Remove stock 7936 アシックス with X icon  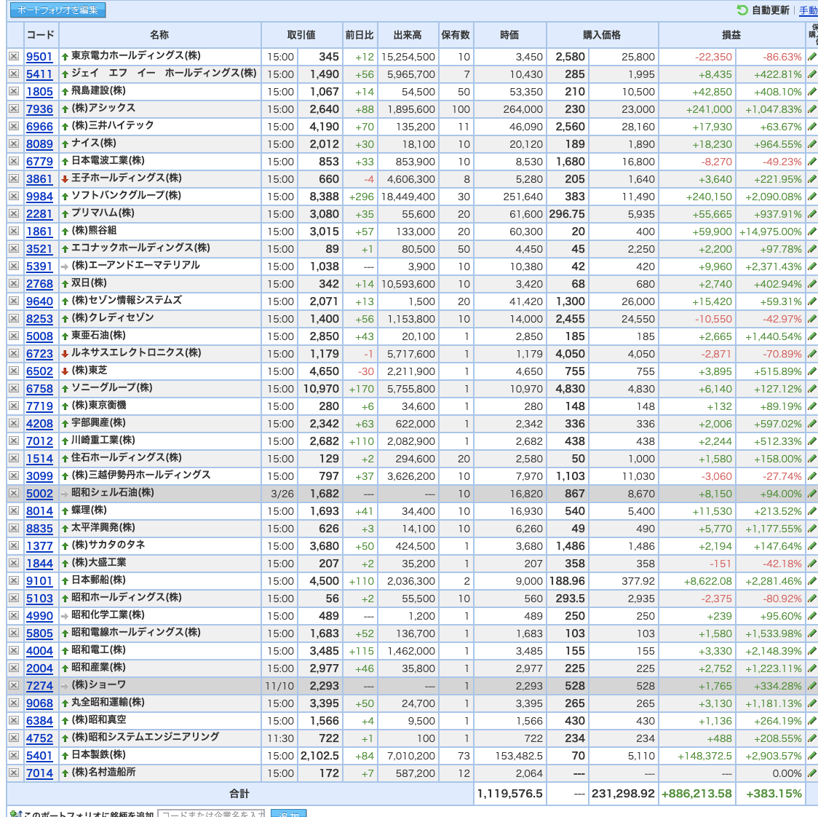click(x=14, y=109)
